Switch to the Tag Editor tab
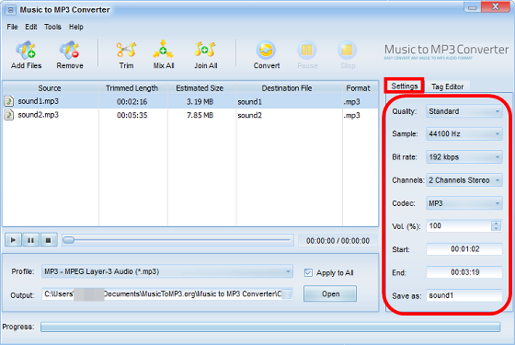The width and height of the screenshot is (515, 345). click(447, 86)
